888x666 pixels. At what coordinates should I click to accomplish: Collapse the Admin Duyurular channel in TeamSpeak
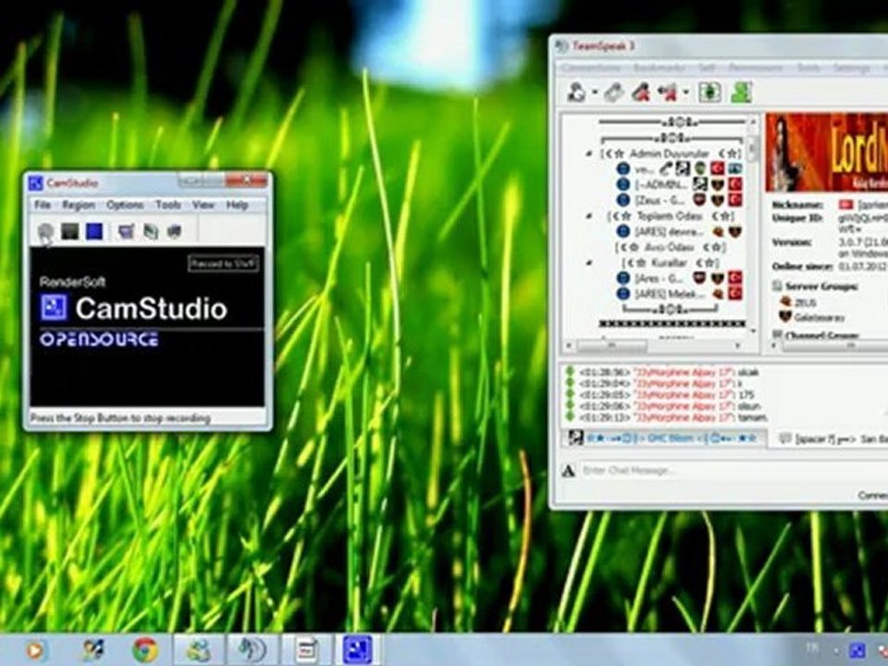click(589, 154)
